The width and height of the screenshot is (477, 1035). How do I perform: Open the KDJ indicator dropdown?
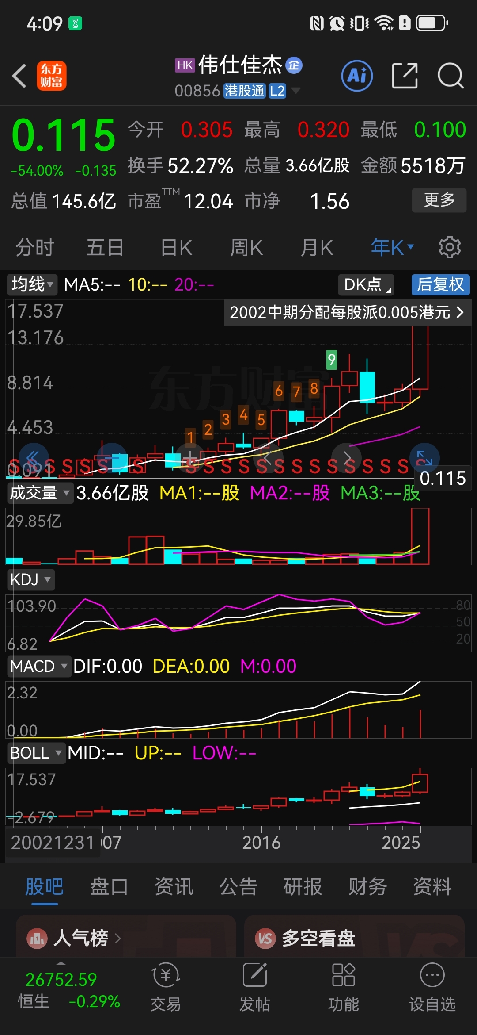tap(30, 579)
